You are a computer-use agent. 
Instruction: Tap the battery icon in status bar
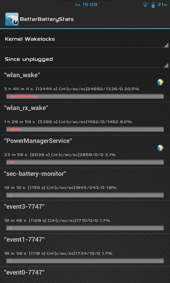tap(153, 5)
